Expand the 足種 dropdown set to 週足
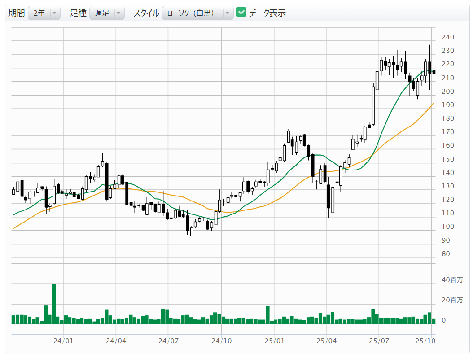 [x=107, y=13]
